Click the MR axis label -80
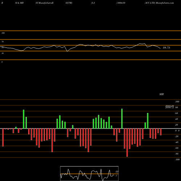 coord(177,154)
